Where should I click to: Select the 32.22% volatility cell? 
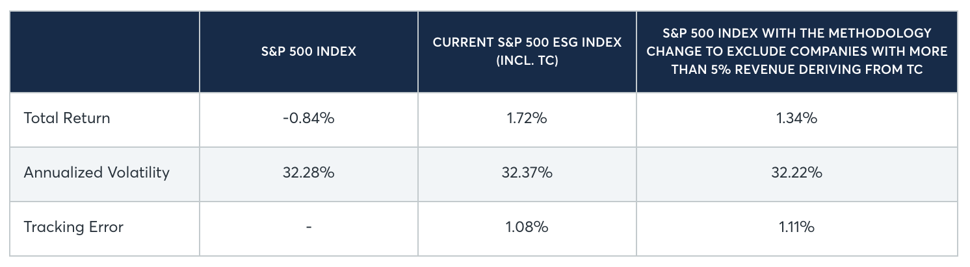point(796,172)
